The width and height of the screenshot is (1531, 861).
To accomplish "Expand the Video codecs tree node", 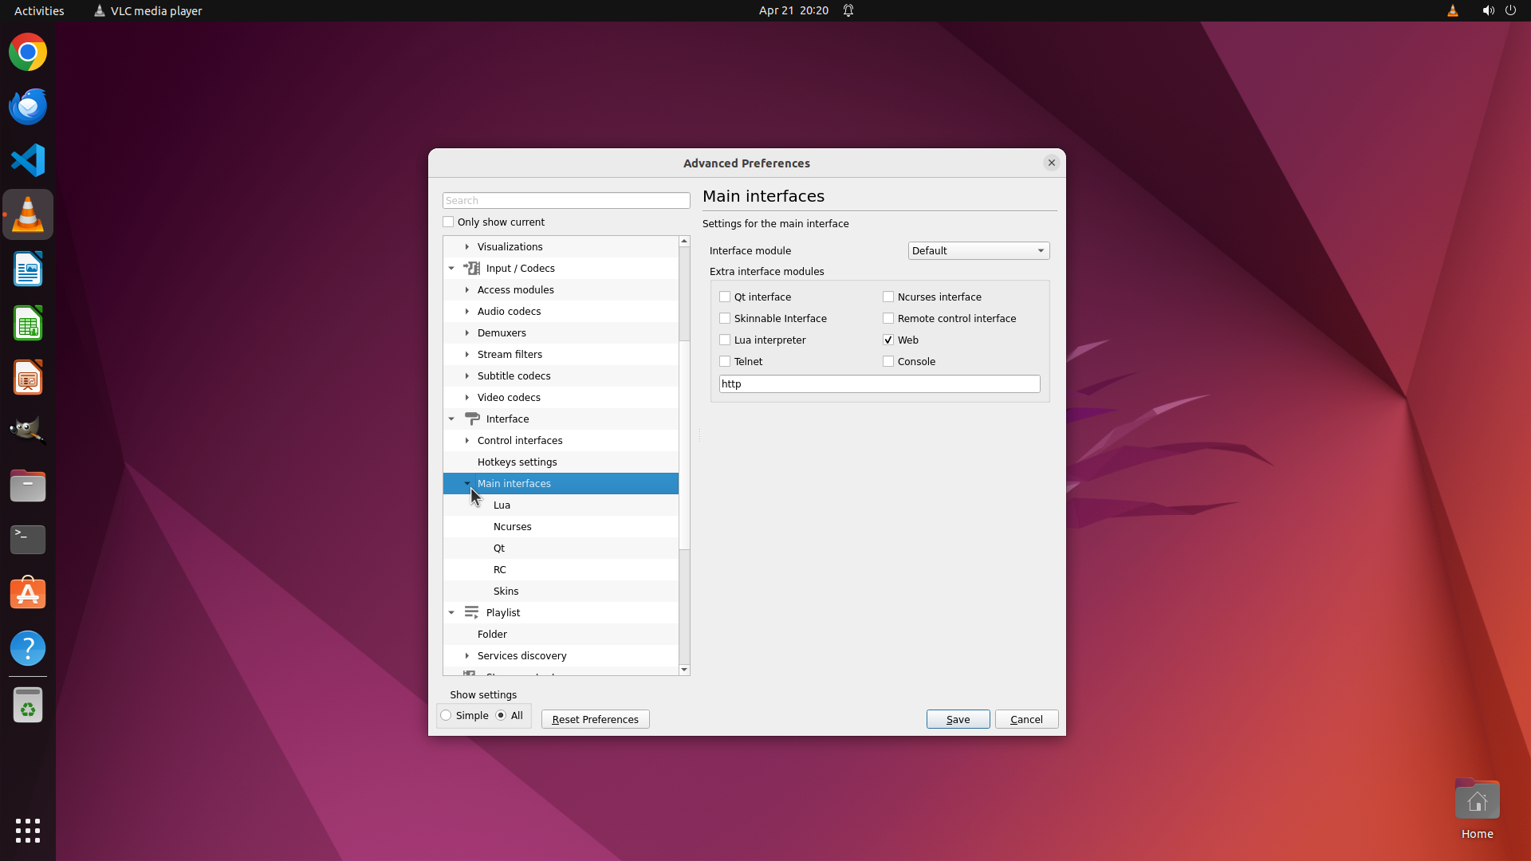I will tap(467, 397).
